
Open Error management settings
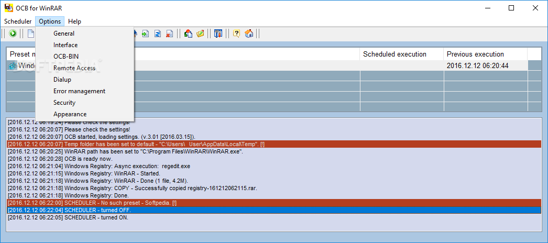coord(85,91)
